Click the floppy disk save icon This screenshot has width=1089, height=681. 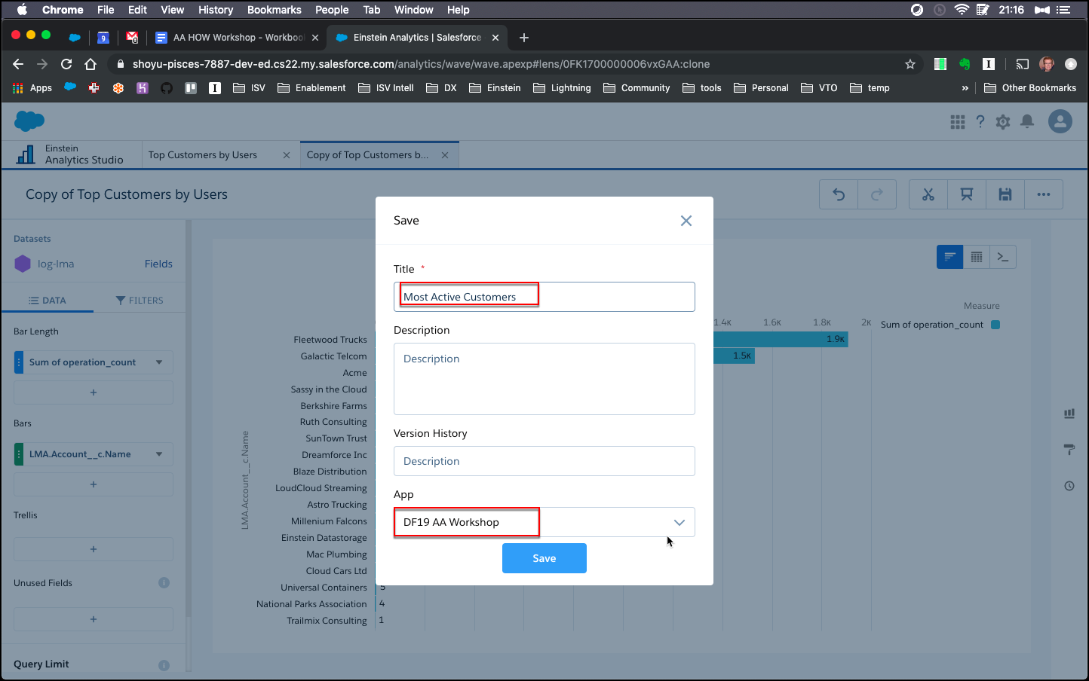[x=1005, y=194]
